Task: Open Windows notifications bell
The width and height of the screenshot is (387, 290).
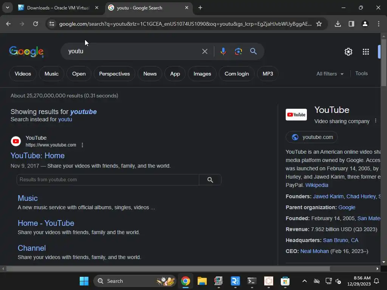Action: (377, 281)
